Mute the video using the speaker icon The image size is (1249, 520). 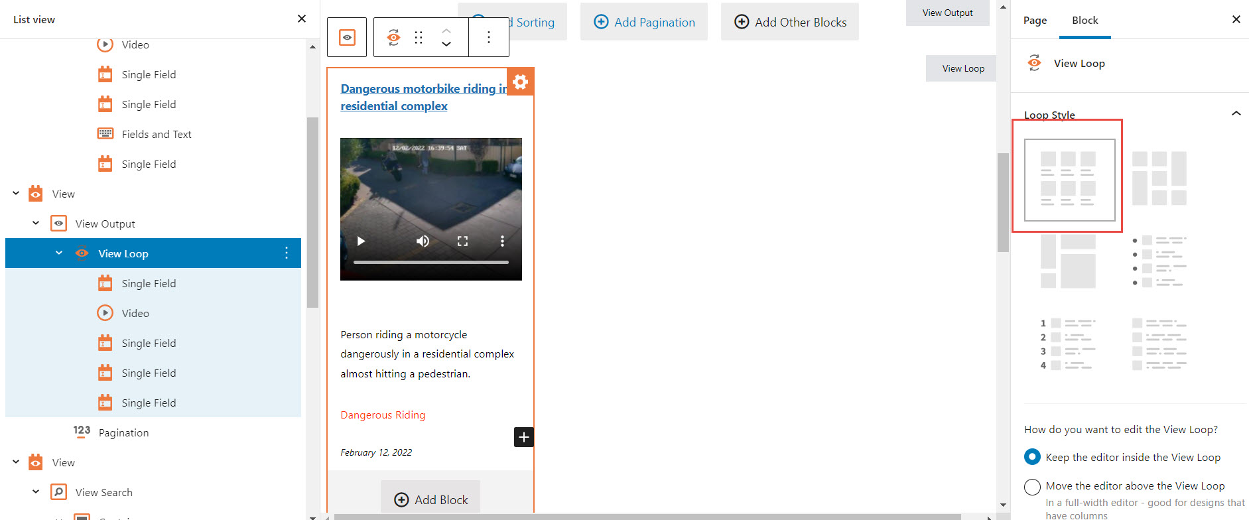(423, 241)
